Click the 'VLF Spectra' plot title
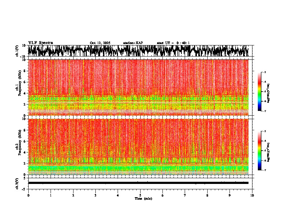 pos(41,43)
